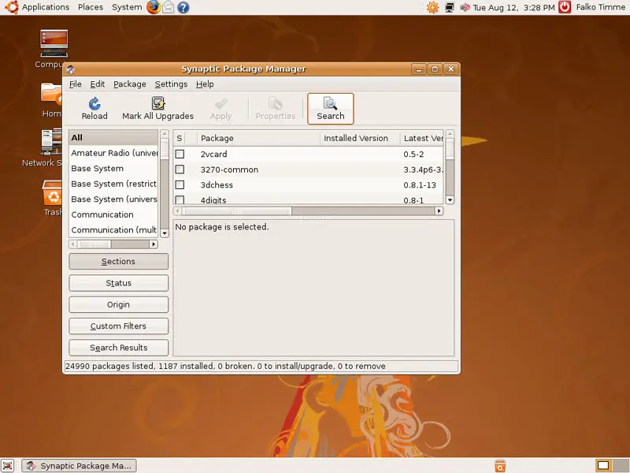Open the Applications menu

coord(46,7)
